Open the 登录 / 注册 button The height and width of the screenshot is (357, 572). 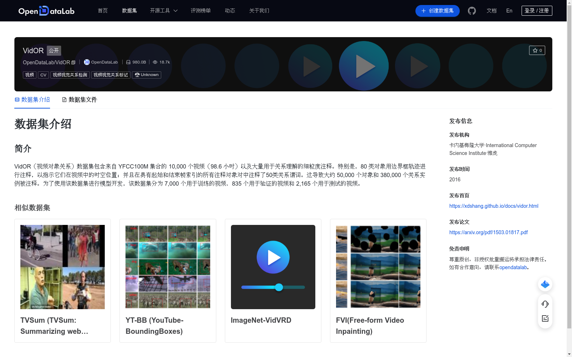click(x=537, y=10)
